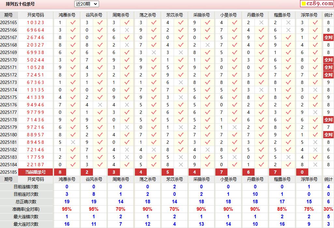The height and width of the screenshot is (228, 334).
Task: Click the check mark for 周南杀号 in row 2025180
Action: click(127, 135)
